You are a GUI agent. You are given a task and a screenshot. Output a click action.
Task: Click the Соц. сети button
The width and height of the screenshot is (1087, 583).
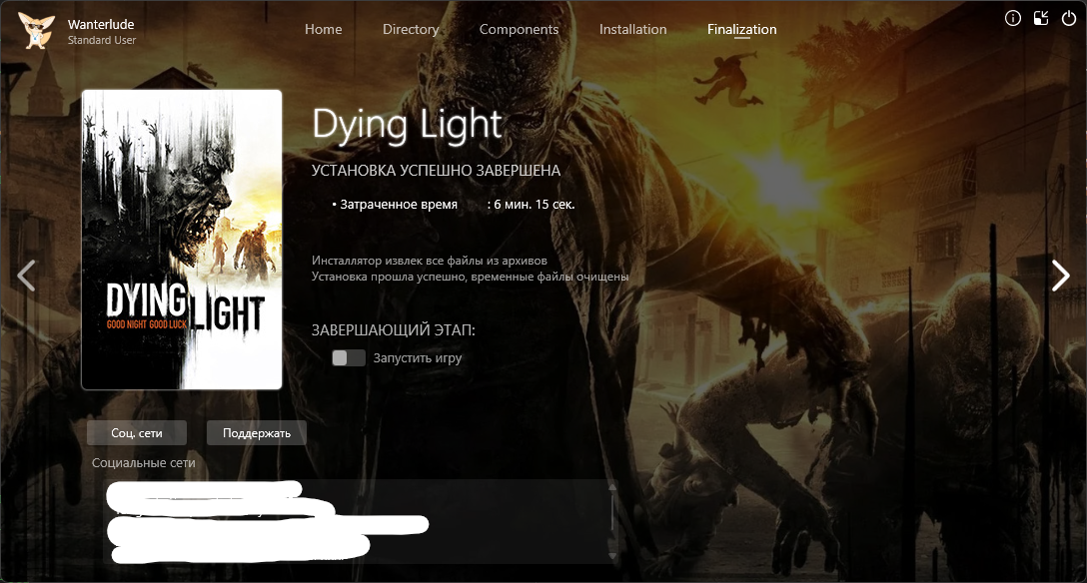tap(137, 432)
